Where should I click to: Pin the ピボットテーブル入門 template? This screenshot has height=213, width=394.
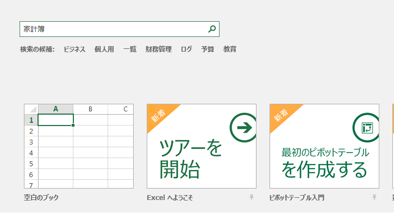(x=374, y=197)
